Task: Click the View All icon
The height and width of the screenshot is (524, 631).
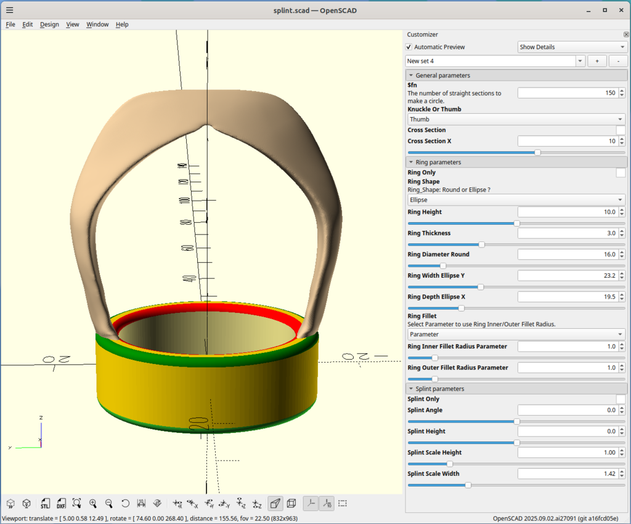Action: (x=77, y=503)
